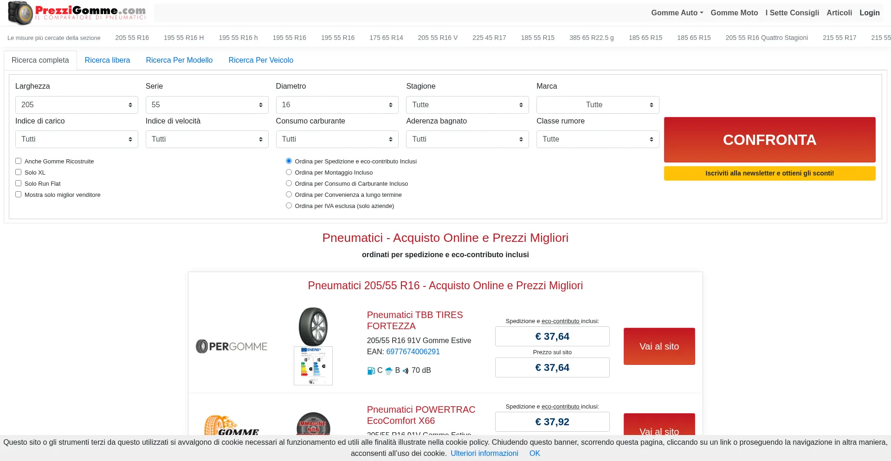Expand the Consumo carburante dropdown
Viewport: 891px width, 461px height.
pyautogui.click(x=337, y=139)
